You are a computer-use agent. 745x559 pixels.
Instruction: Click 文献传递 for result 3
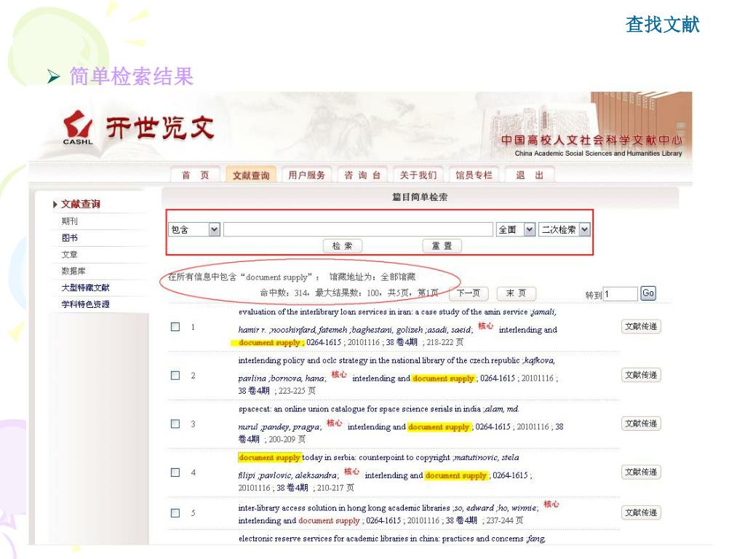(641, 424)
